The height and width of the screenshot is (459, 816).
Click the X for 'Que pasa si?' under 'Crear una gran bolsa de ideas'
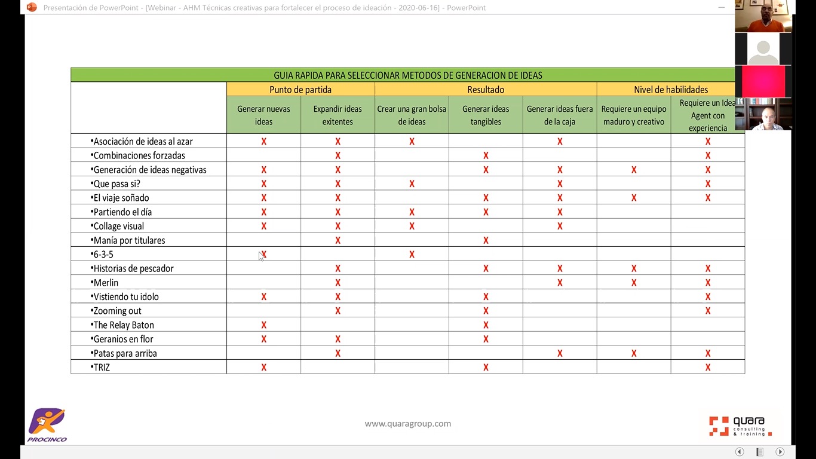pos(412,184)
